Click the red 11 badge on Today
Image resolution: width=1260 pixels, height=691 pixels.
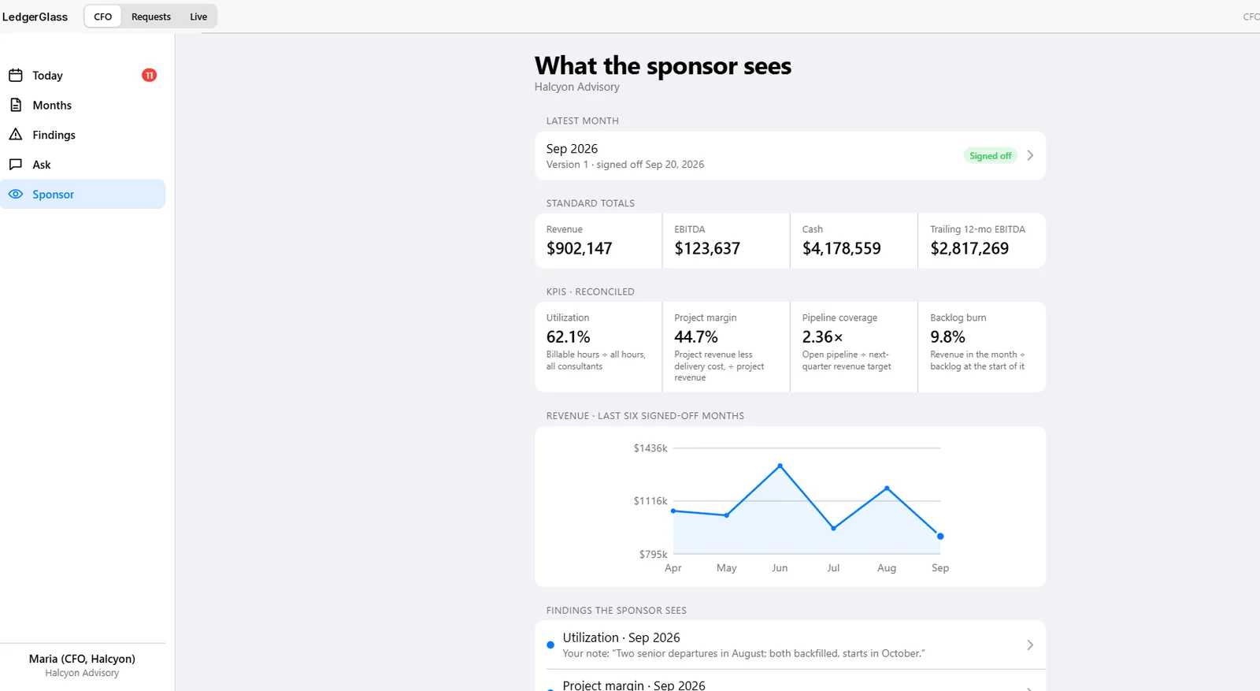tap(149, 76)
